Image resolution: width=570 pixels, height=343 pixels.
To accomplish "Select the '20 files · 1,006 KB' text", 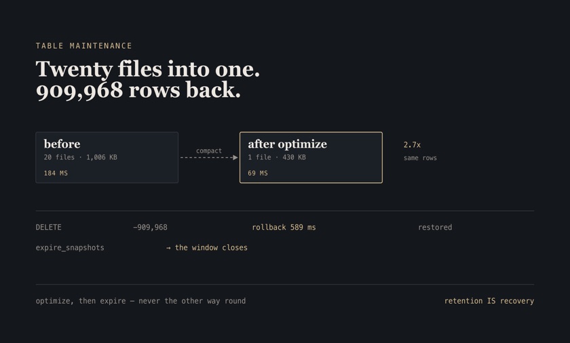I will (80, 157).
